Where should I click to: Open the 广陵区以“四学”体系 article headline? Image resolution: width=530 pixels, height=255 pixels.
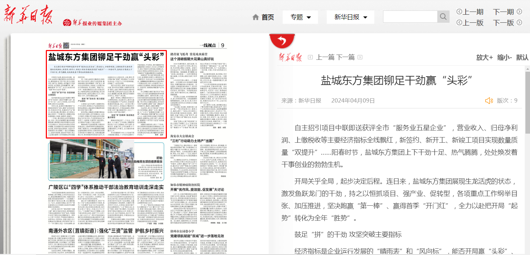[x=106, y=186]
